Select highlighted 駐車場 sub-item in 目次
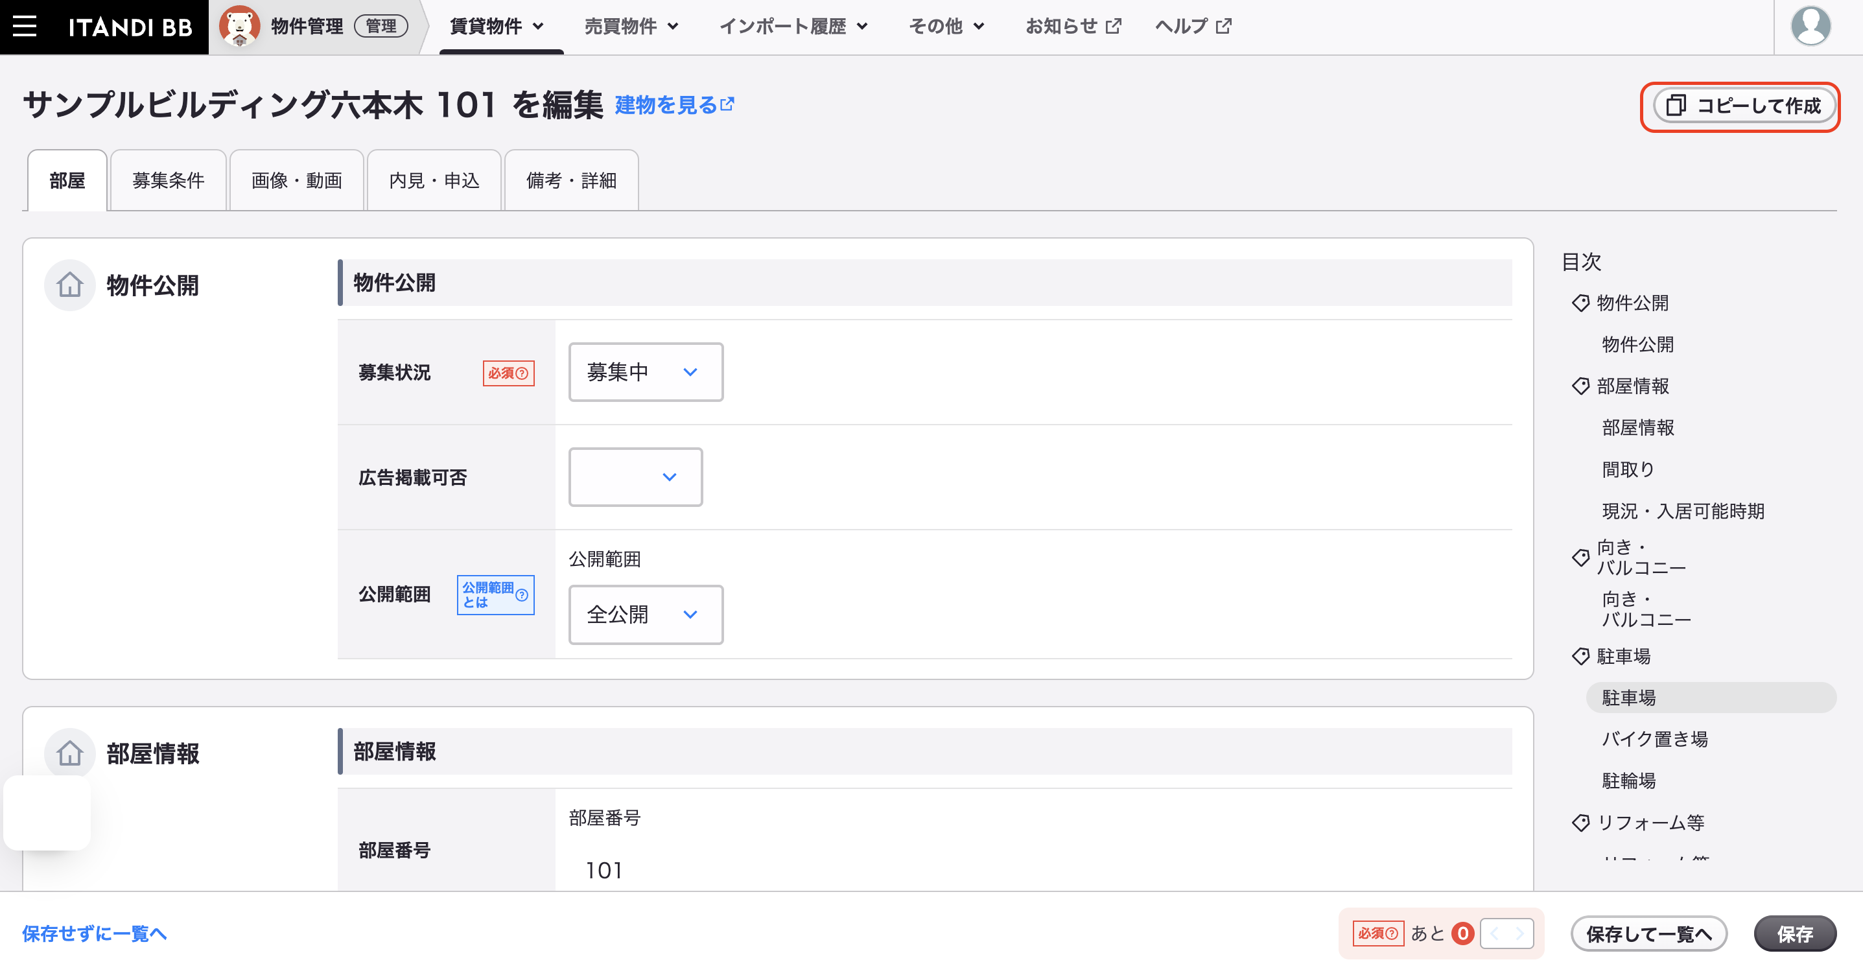This screenshot has width=1863, height=975. (x=1711, y=698)
